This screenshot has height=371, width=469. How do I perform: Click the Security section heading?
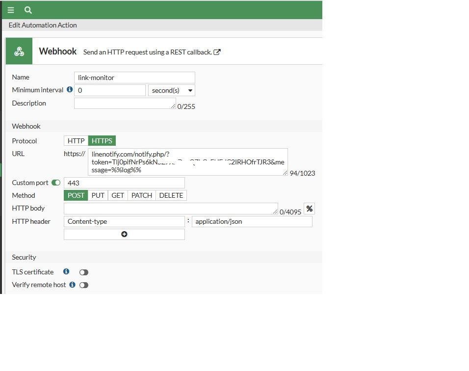pyautogui.click(x=24, y=257)
